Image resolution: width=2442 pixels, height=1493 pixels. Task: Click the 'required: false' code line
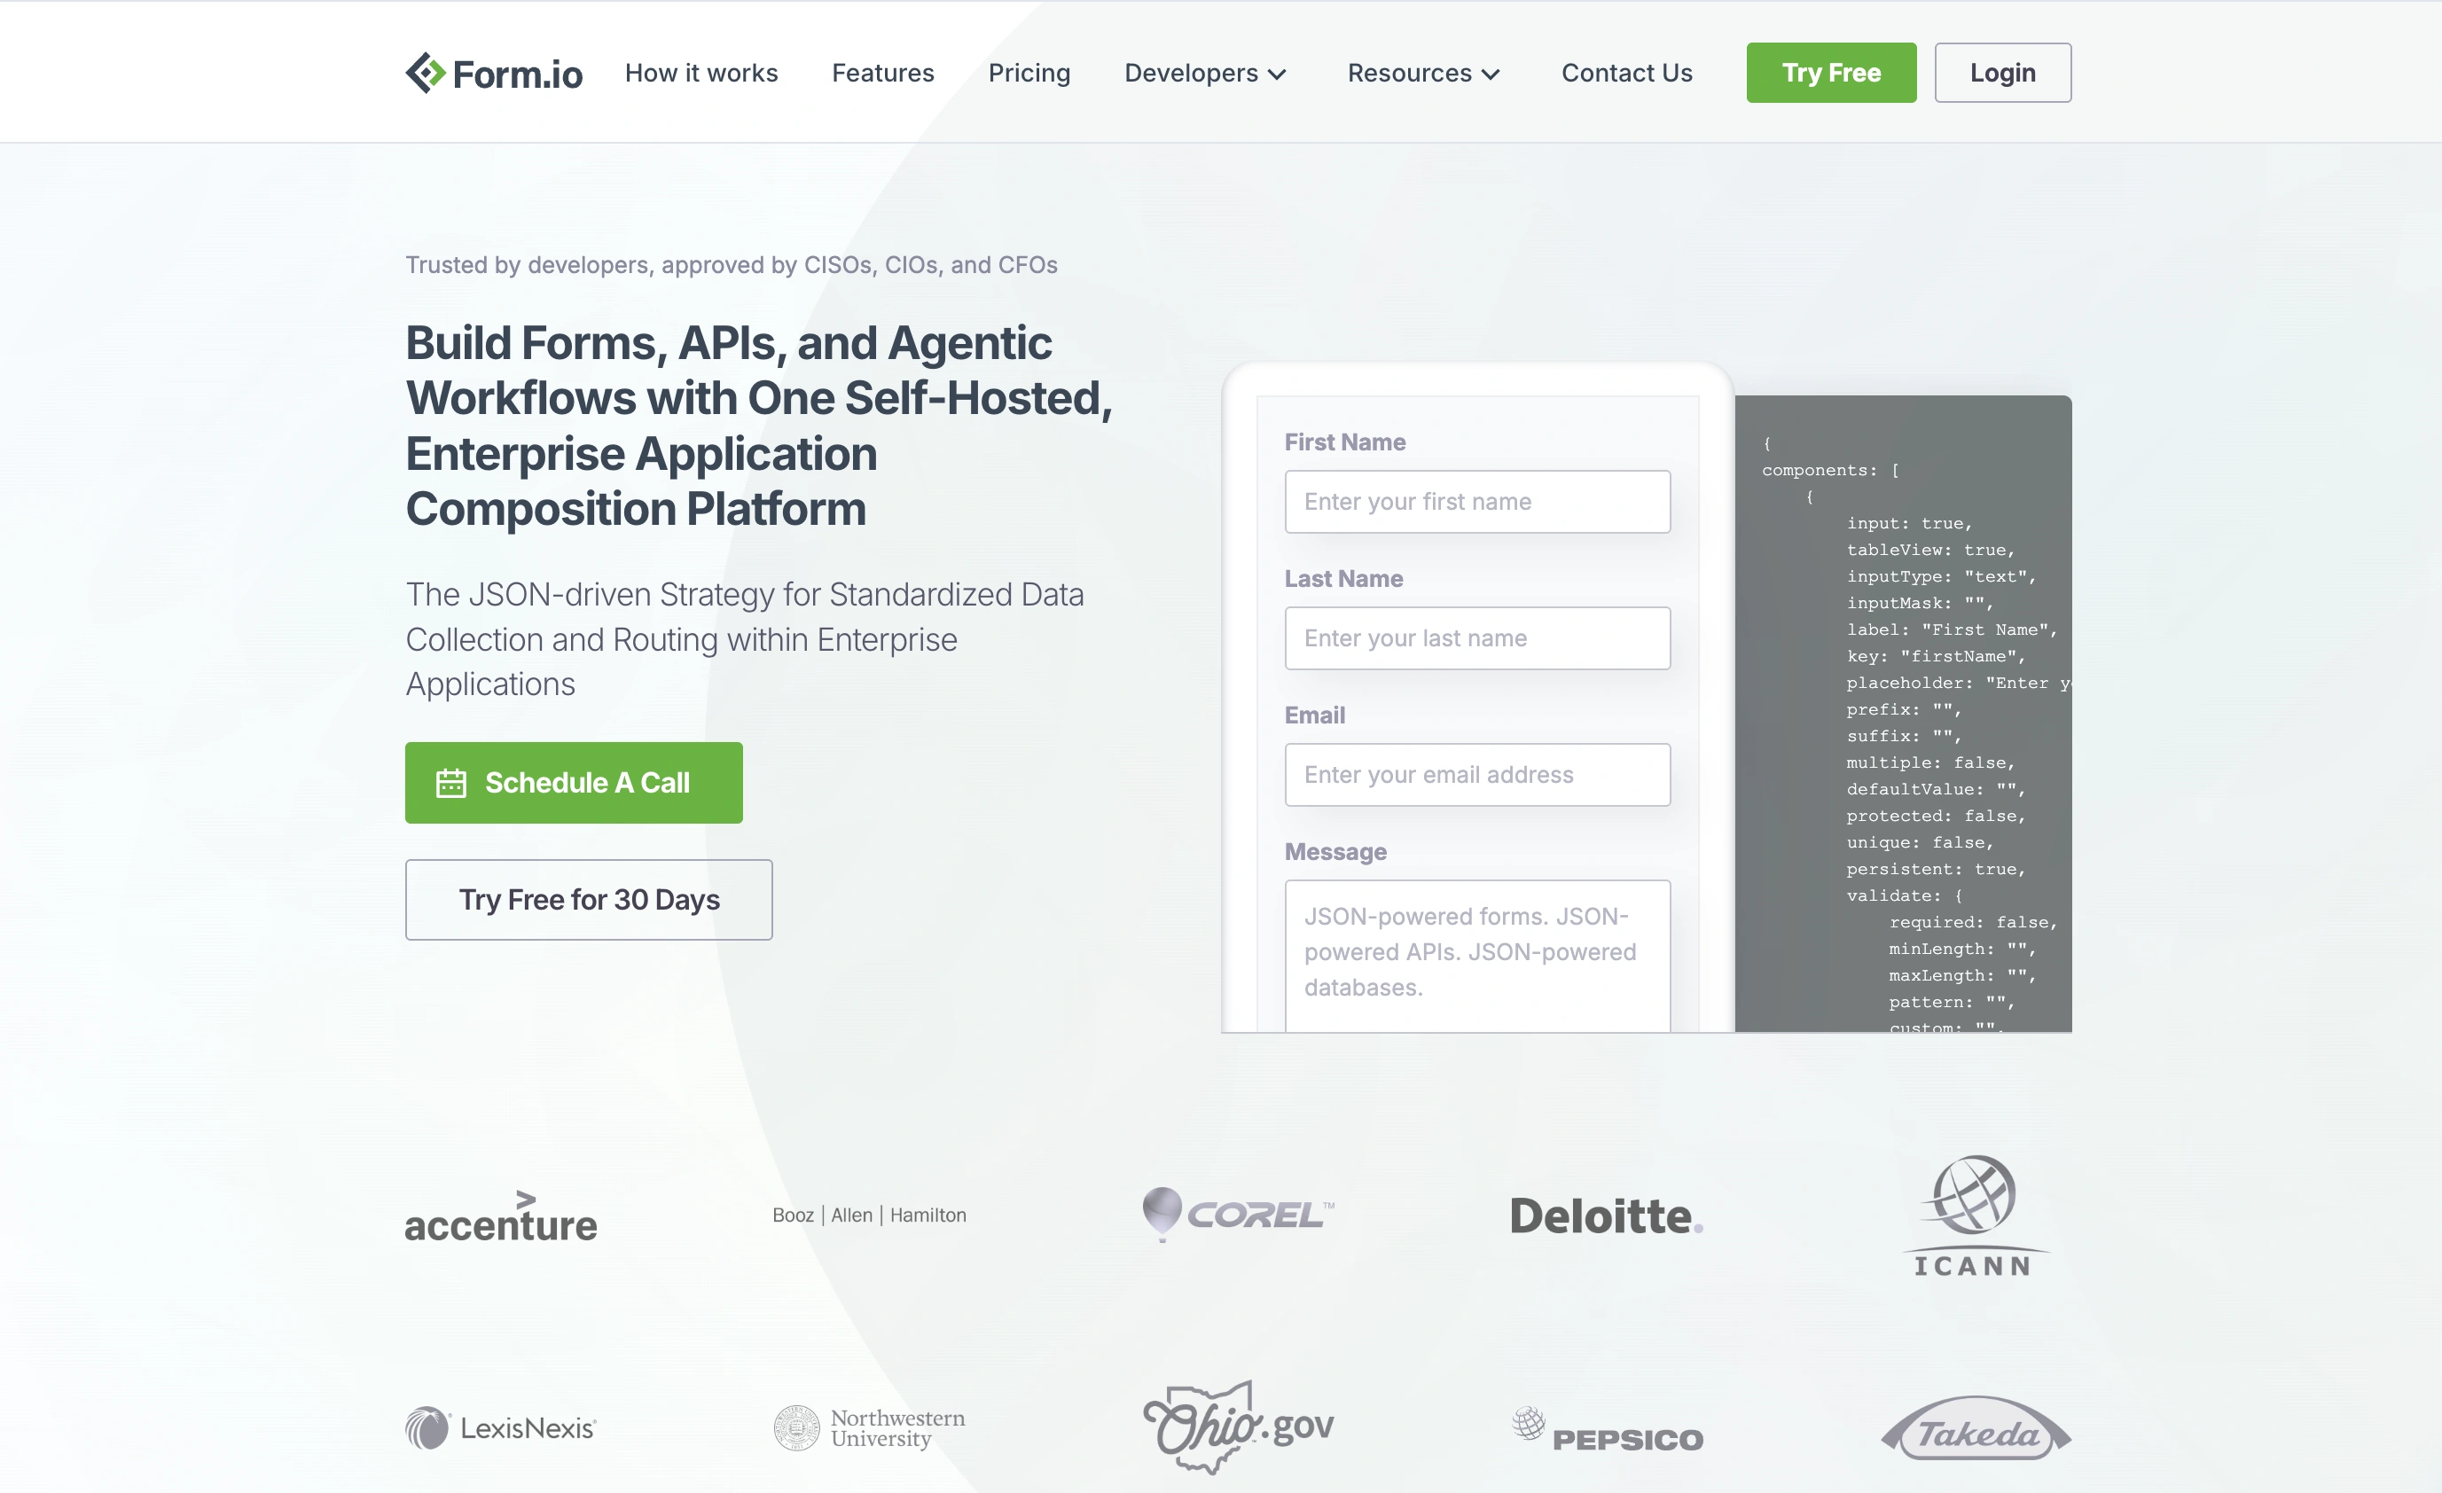click(1972, 922)
